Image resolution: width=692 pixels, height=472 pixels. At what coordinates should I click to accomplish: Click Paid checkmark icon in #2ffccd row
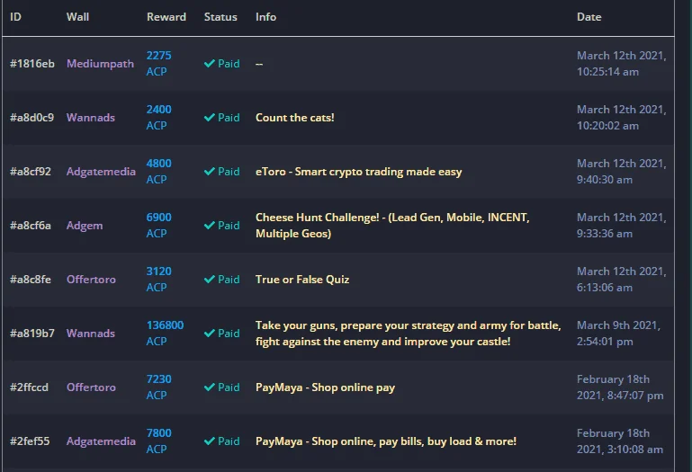[209, 387]
